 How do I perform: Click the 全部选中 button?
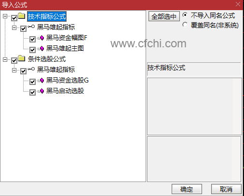coord(164,16)
